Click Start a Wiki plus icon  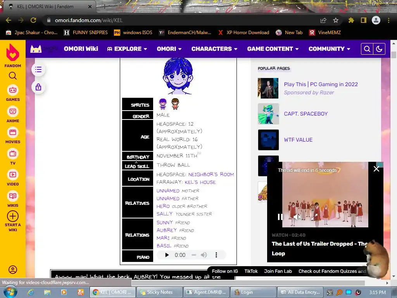point(13,217)
